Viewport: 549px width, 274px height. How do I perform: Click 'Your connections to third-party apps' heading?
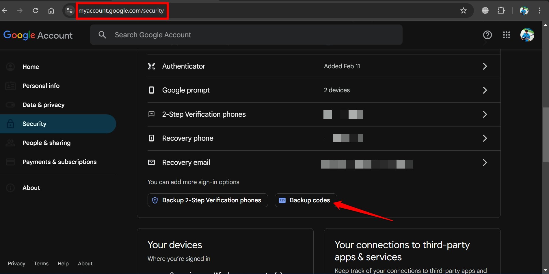402,251
